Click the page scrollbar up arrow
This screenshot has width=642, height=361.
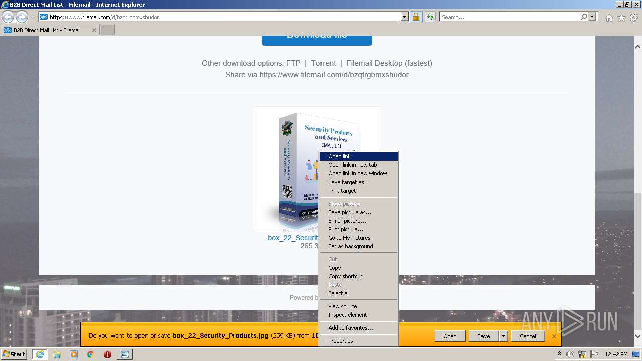pyautogui.click(x=638, y=47)
